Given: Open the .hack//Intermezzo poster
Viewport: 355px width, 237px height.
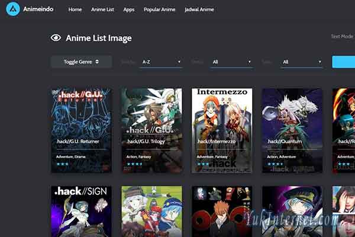Looking at the screenshot, I should point(222,130).
